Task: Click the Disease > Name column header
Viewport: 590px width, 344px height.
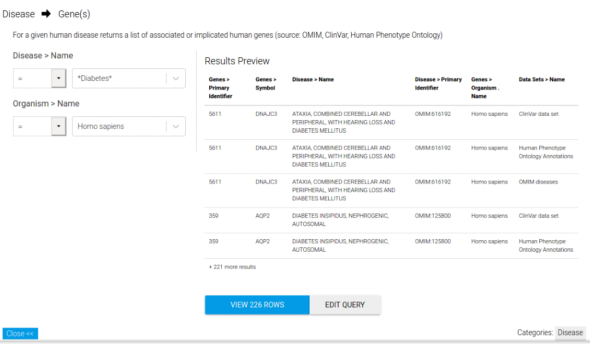Action: 313,80
